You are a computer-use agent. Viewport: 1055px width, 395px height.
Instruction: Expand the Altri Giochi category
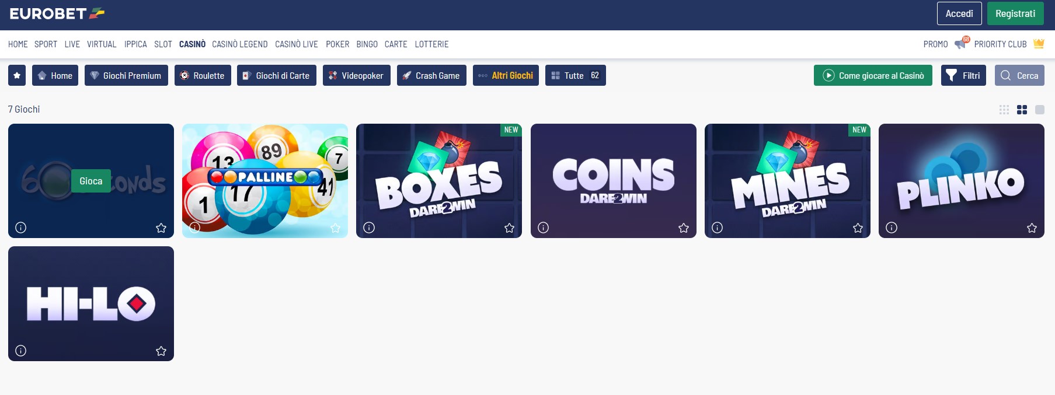point(506,75)
